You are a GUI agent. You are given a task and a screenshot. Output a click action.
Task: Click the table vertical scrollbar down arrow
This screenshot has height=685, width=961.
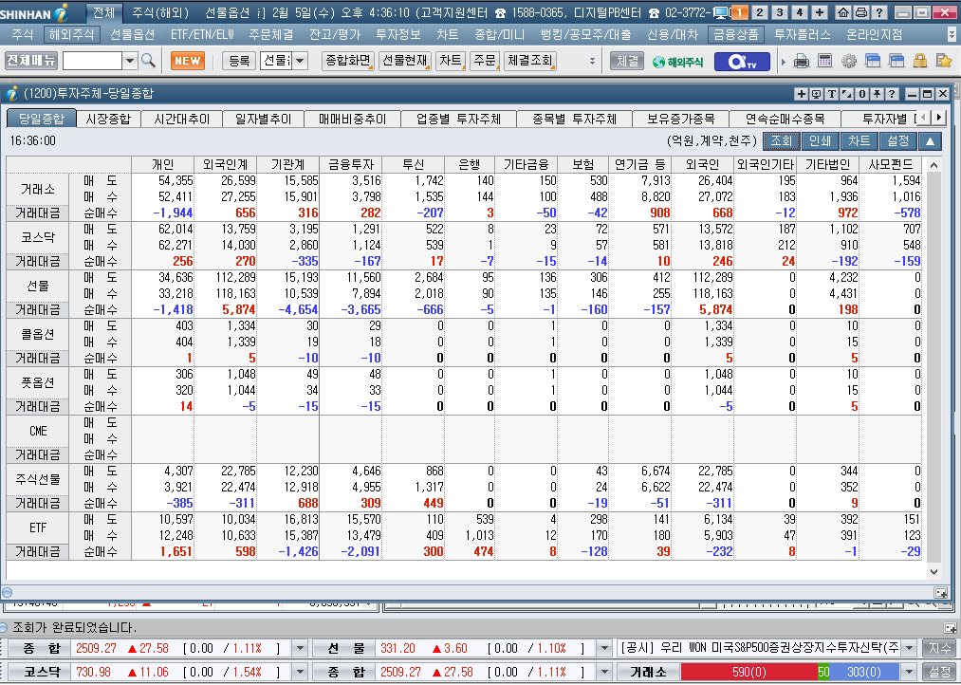click(x=933, y=572)
